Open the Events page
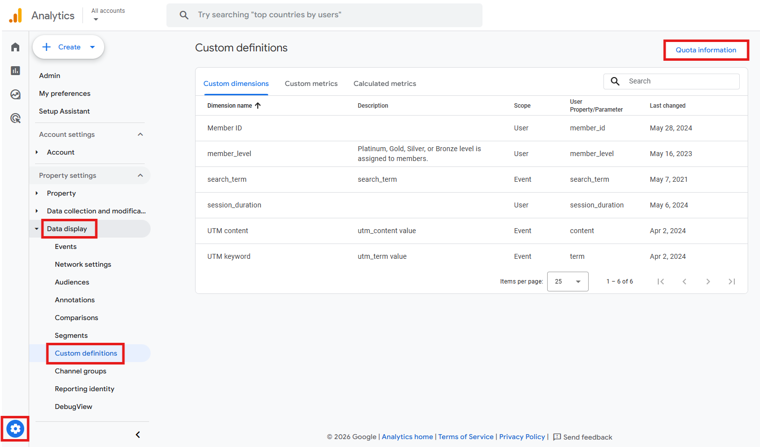 [66, 246]
